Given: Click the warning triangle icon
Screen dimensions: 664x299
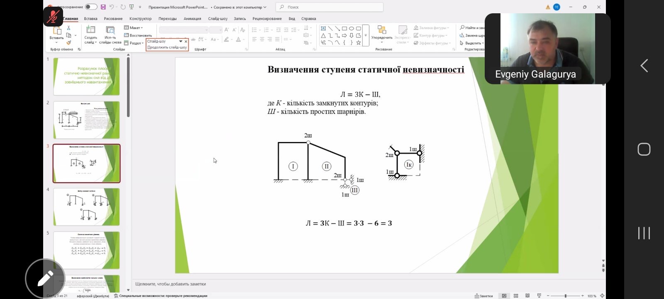Looking at the screenshot, I should click(548, 7).
